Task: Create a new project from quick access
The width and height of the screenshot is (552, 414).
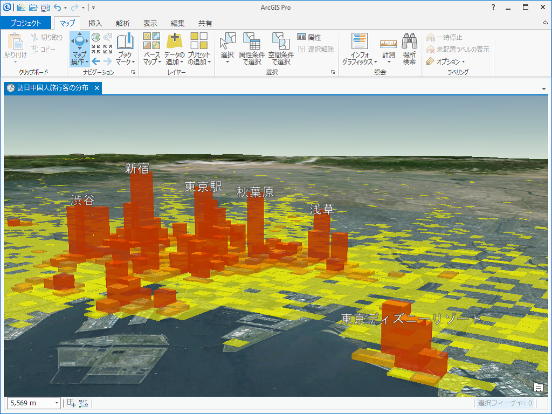Action: click(21, 7)
